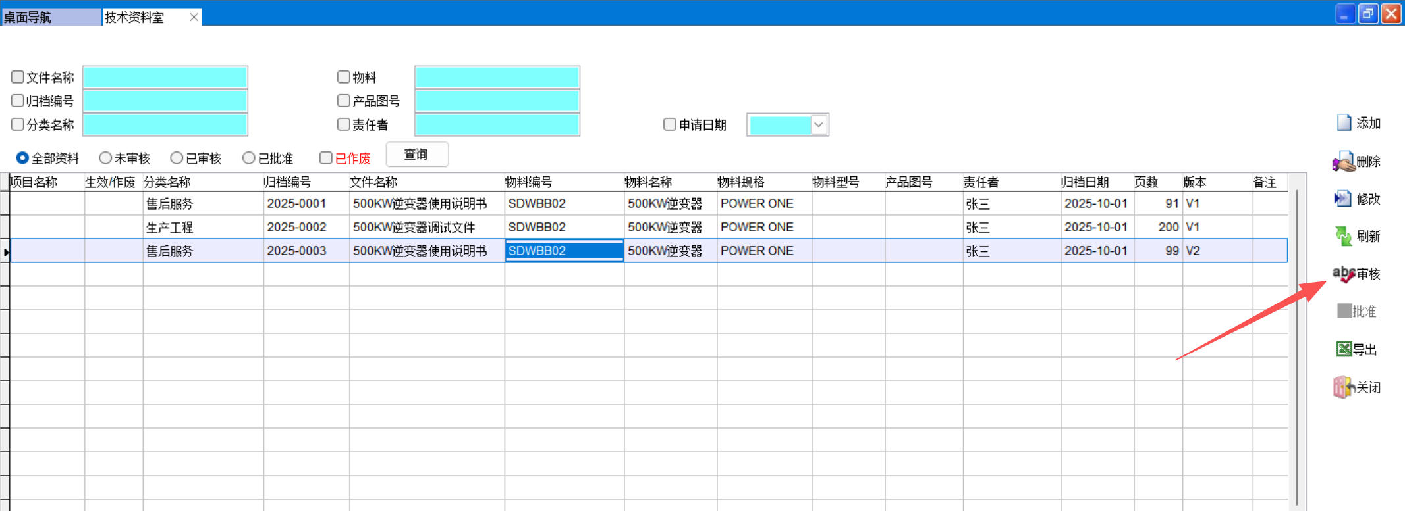
Task: Click the 刷新 (Refresh) icon
Action: [1343, 236]
